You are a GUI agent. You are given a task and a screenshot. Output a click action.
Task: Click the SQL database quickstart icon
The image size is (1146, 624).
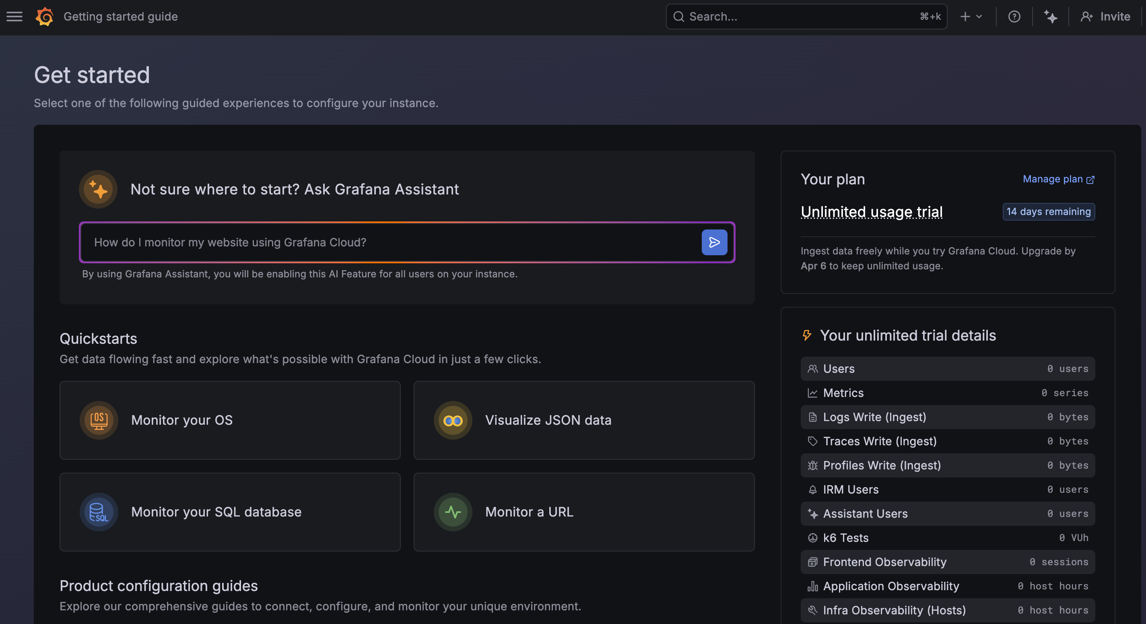click(x=99, y=511)
